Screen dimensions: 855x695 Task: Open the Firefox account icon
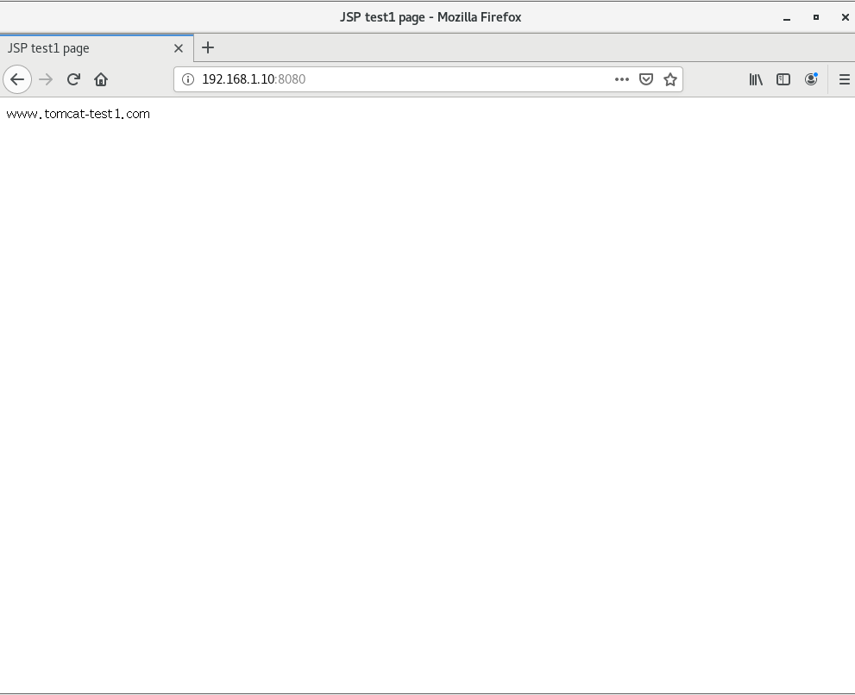click(x=811, y=79)
